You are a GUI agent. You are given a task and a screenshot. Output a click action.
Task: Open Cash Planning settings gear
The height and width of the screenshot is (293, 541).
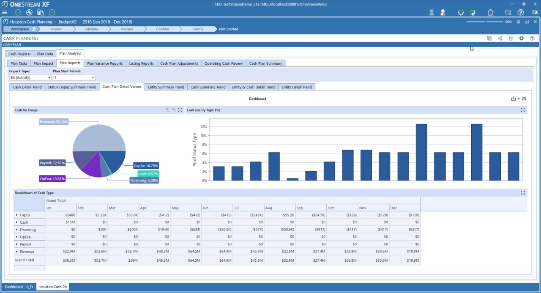click(522, 38)
